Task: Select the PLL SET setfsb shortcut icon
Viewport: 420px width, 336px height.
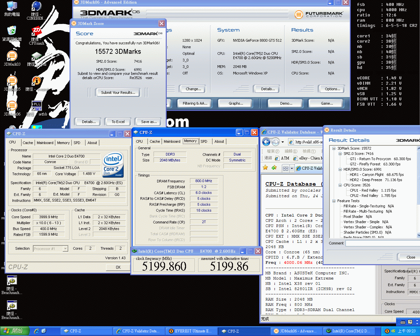Action: [x=36, y=106]
